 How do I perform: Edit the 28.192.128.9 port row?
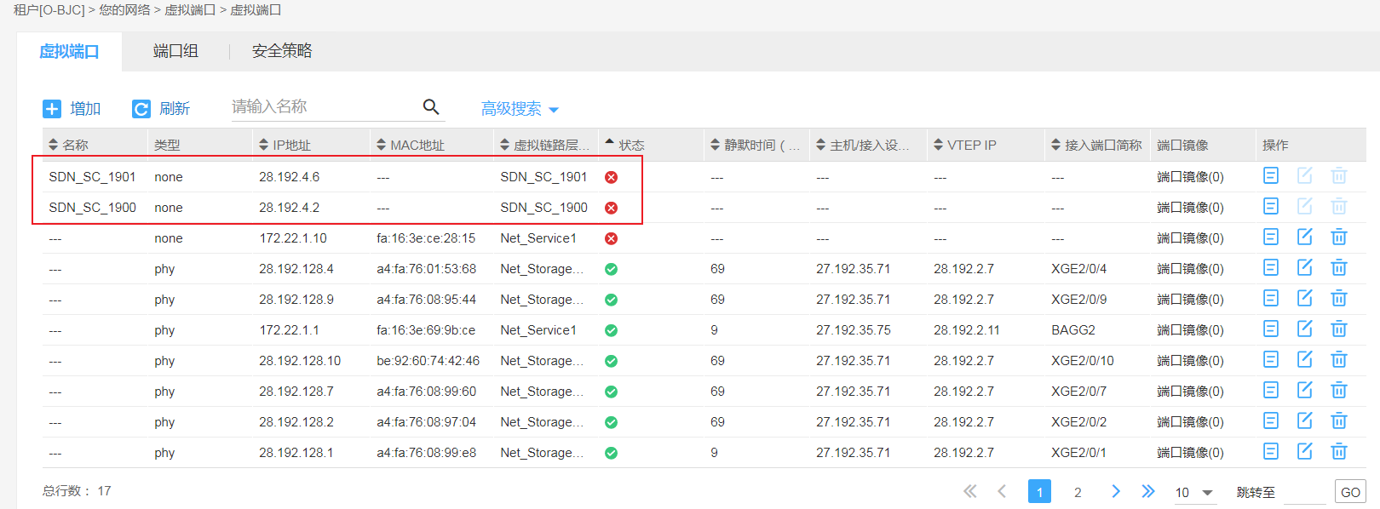pyautogui.click(x=1305, y=298)
